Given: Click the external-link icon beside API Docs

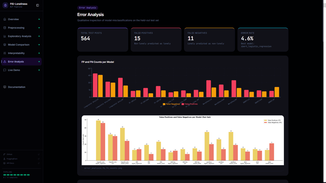Looking at the screenshot, I should coord(39,163).
